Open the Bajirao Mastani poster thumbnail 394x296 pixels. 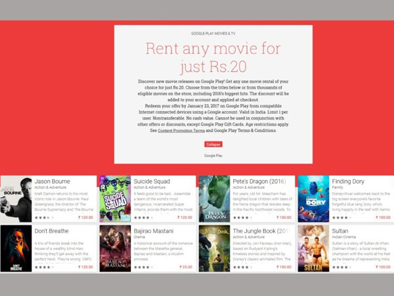[x=115, y=249]
